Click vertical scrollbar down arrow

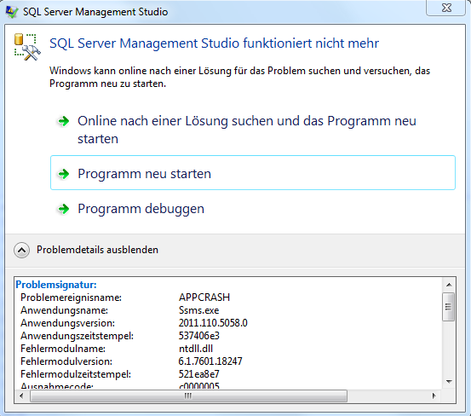click(x=449, y=382)
